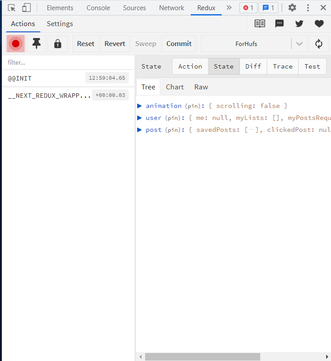Open DevTools settings gear
The image size is (331, 361).
click(x=292, y=8)
